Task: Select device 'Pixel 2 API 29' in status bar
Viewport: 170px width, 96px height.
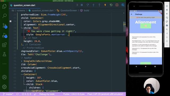Action: pos(105,94)
